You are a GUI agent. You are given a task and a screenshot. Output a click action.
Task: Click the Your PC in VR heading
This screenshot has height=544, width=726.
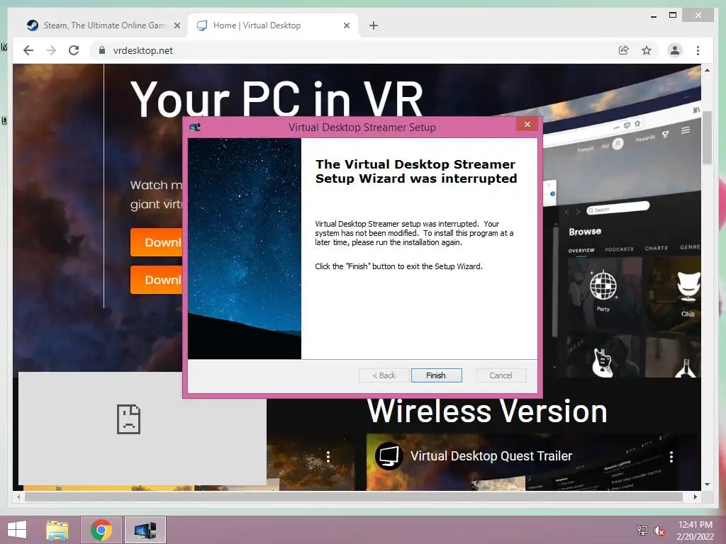(x=277, y=99)
